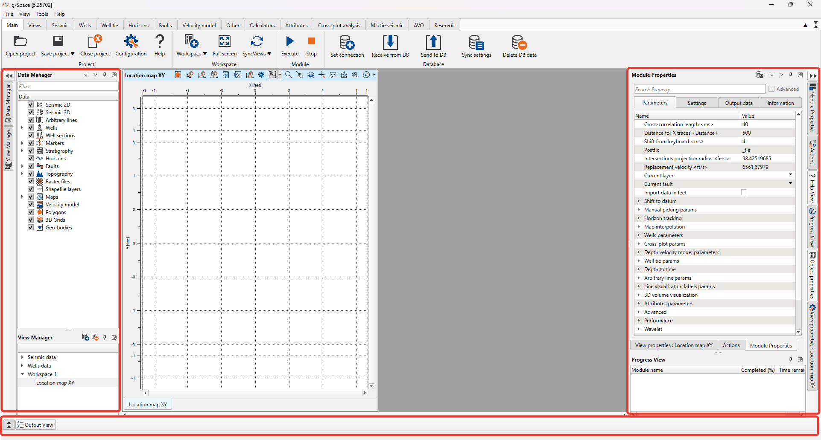Click the Output View button
Image resolution: width=821 pixels, height=440 pixels.
point(36,425)
